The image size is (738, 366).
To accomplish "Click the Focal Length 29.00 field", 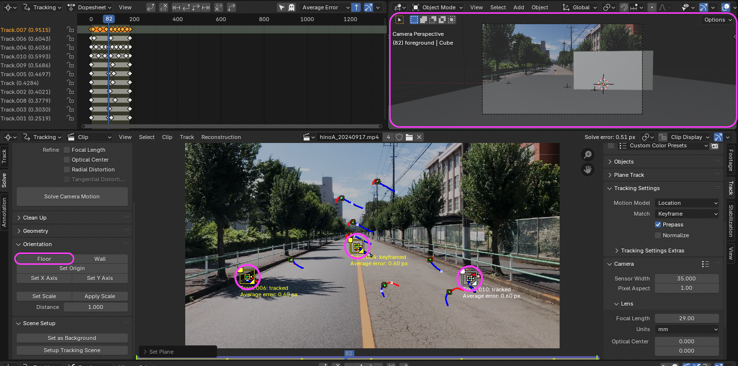I will click(687, 318).
